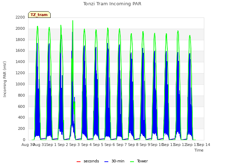
Task: Click the 1800 y-axis tick label
Action: tap(20, 40)
